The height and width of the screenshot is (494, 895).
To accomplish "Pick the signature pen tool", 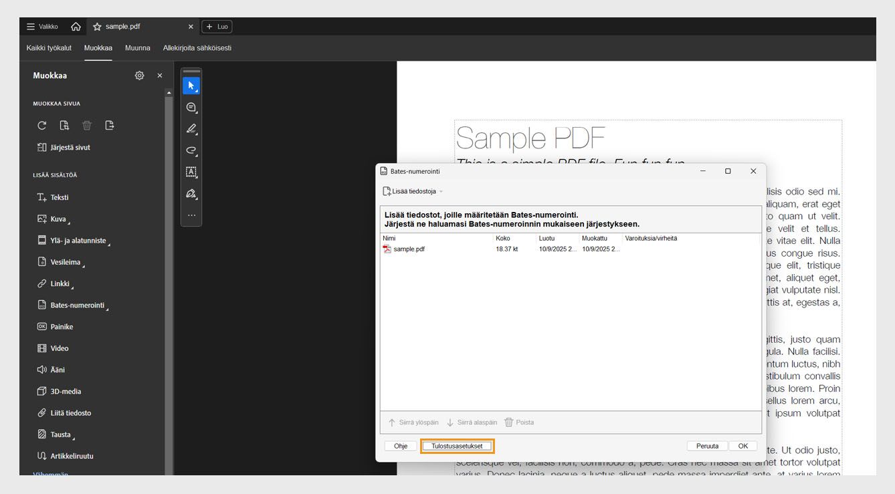I will pos(191,193).
